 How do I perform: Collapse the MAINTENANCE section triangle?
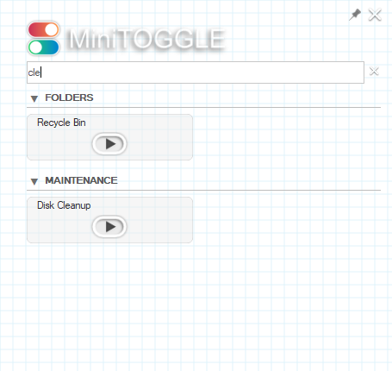(x=34, y=181)
